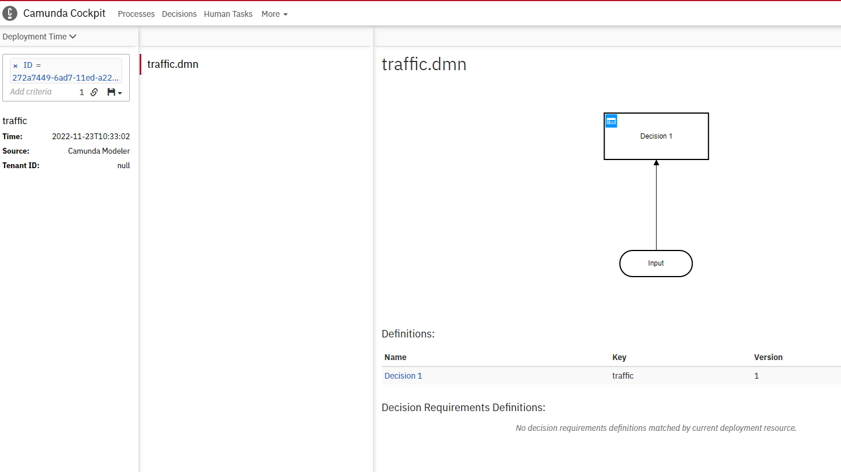Click the decision table icon in Decision 1
The height and width of the screenshot is (472, 841).
tap(611, 121)
